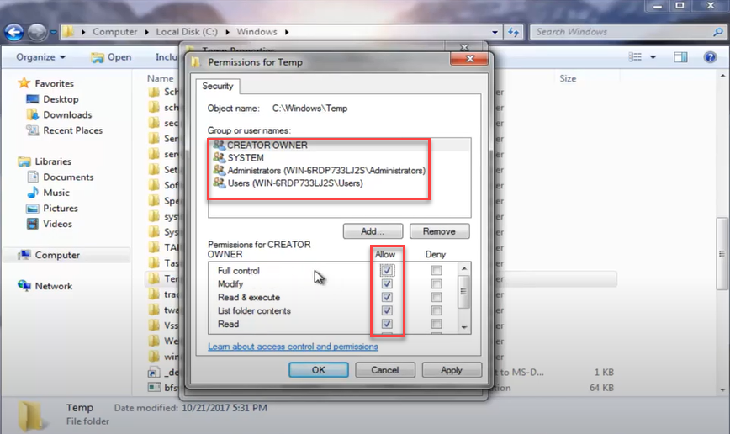Click the Libraries icon in sidebar

click(x=24, y=161)
